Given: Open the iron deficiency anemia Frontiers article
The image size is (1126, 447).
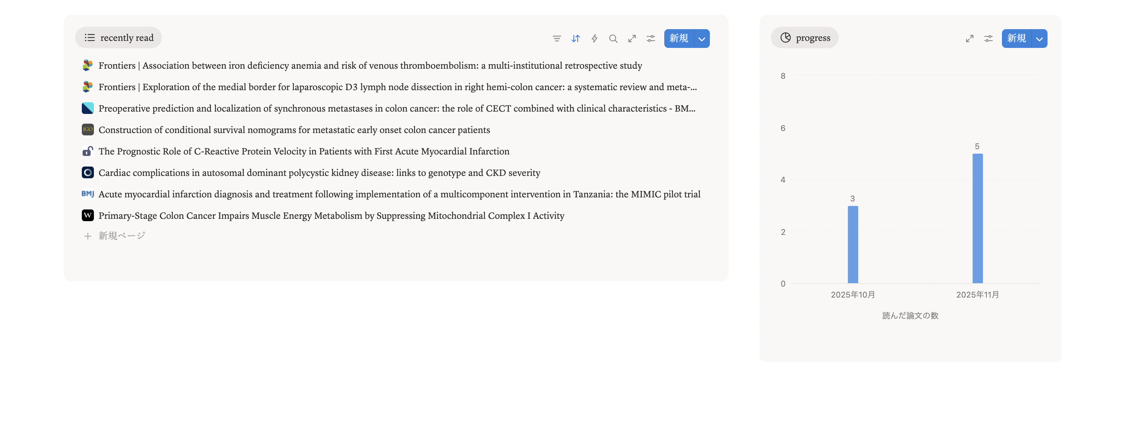Looking at the screenshot, I should (370, 66).
